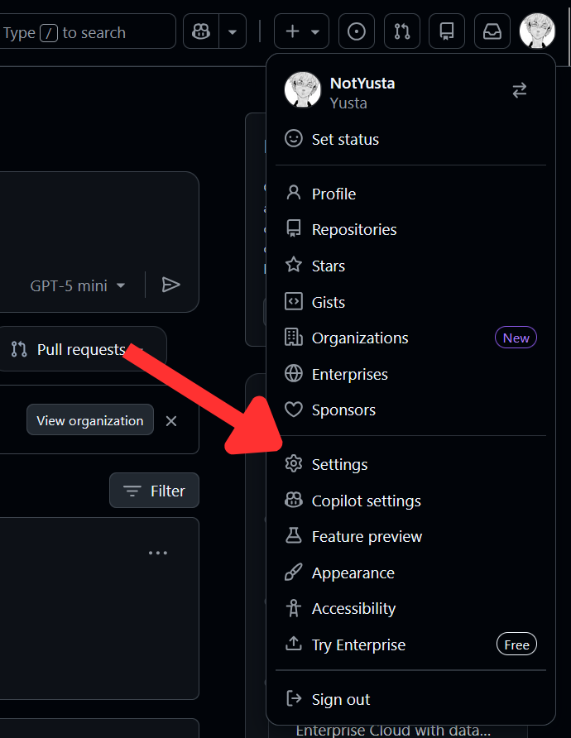
Task: Open the notifications inbox icon
Action: pyautogui.click(x=492, y=32)
